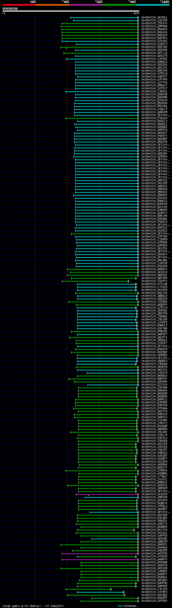Click the cyan arrowhead ending UniRef100_C4Y4F8 bar
This screenshot has height=608, width=172.
click(124, 592)
